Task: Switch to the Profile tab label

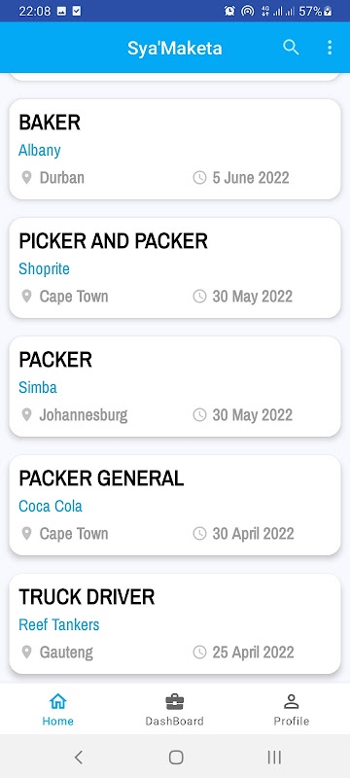Action: point(292,722)
